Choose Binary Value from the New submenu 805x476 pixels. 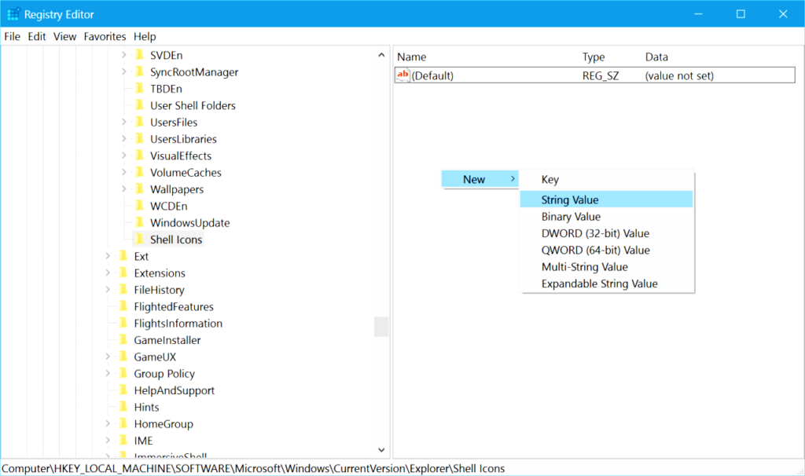(x=606, y=217)
